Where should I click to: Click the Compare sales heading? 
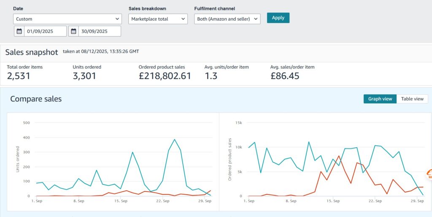tap(36, 99)
